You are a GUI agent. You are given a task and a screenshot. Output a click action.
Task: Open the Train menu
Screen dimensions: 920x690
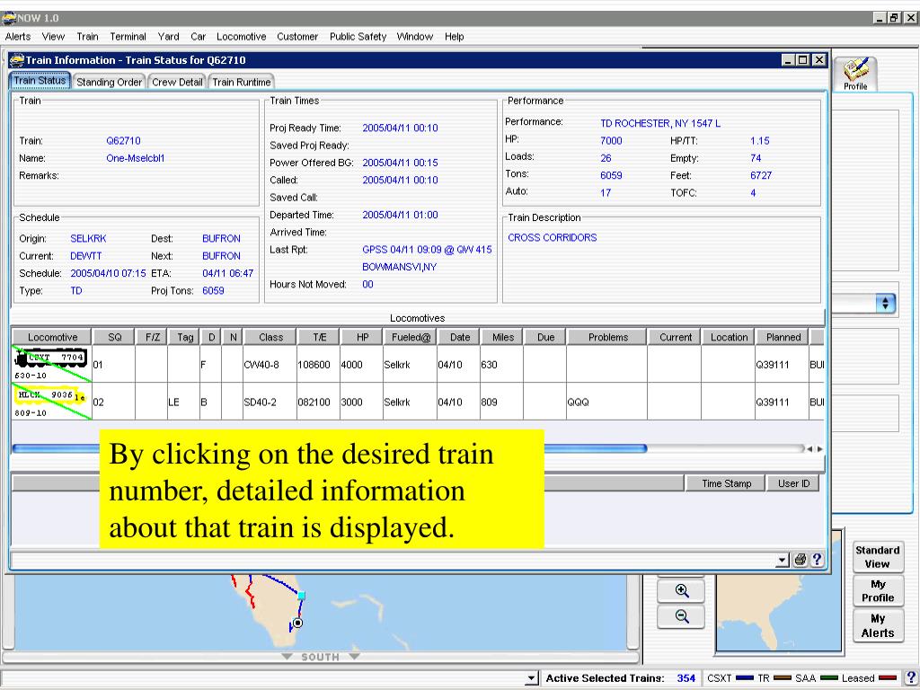87,36
